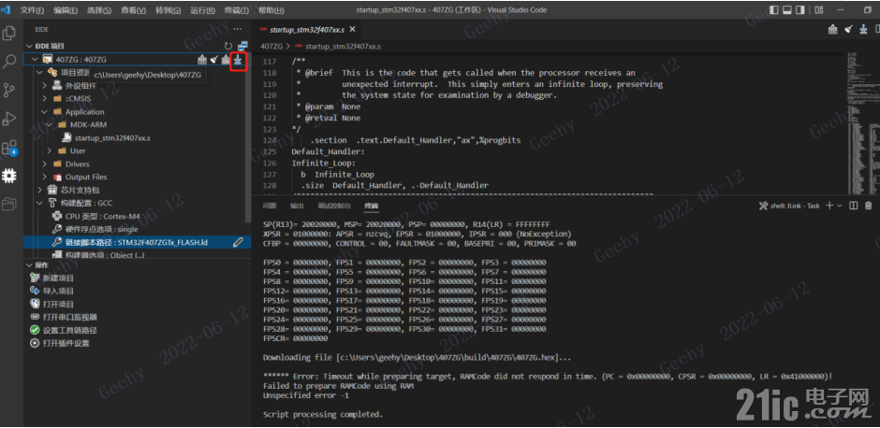Collapse the 构建配置 : GCC node
The image size is (880, 428).
coord(39,203)
